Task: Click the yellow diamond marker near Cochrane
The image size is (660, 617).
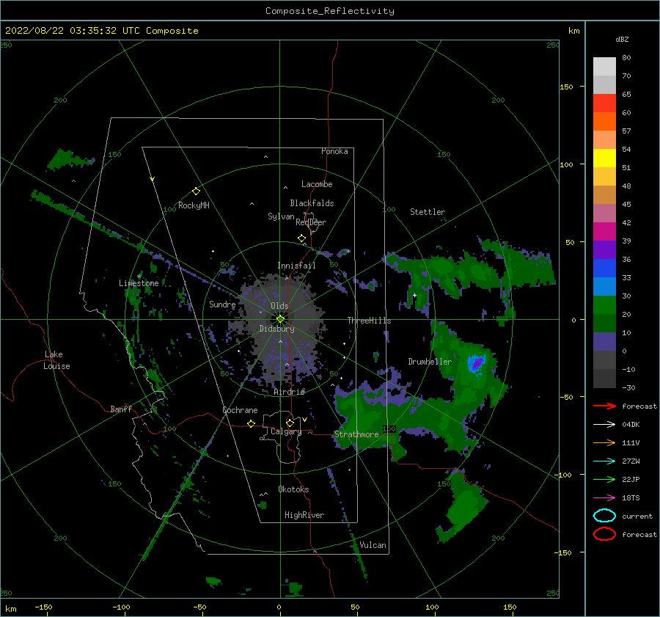Action: (x=251, y=423)
